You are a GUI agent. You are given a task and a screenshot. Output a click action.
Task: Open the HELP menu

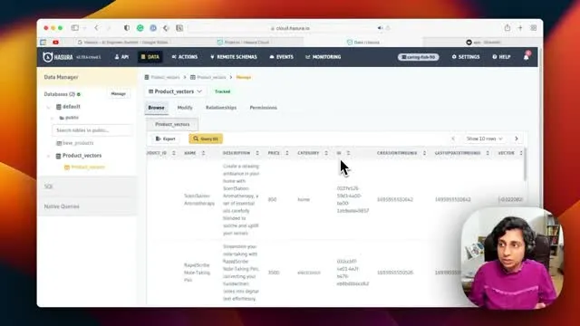501,57
